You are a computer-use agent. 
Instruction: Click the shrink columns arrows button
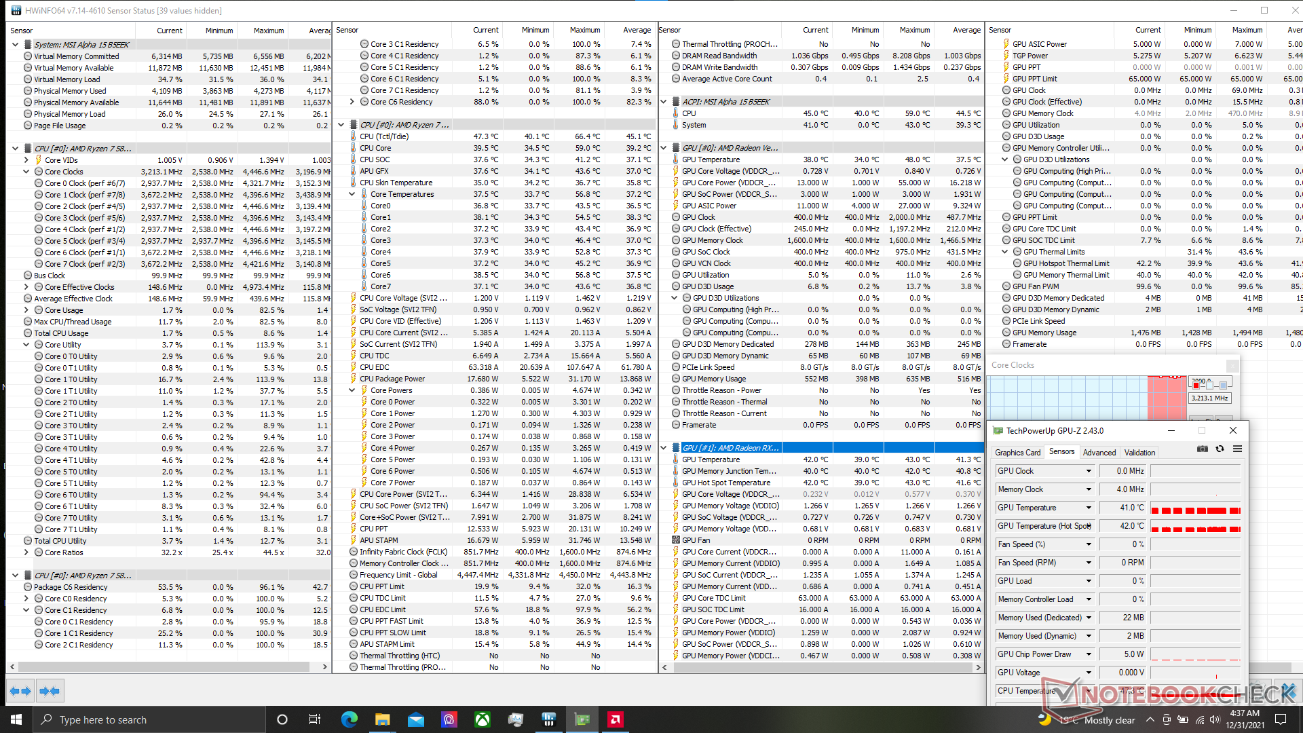(x=50, y=691)
